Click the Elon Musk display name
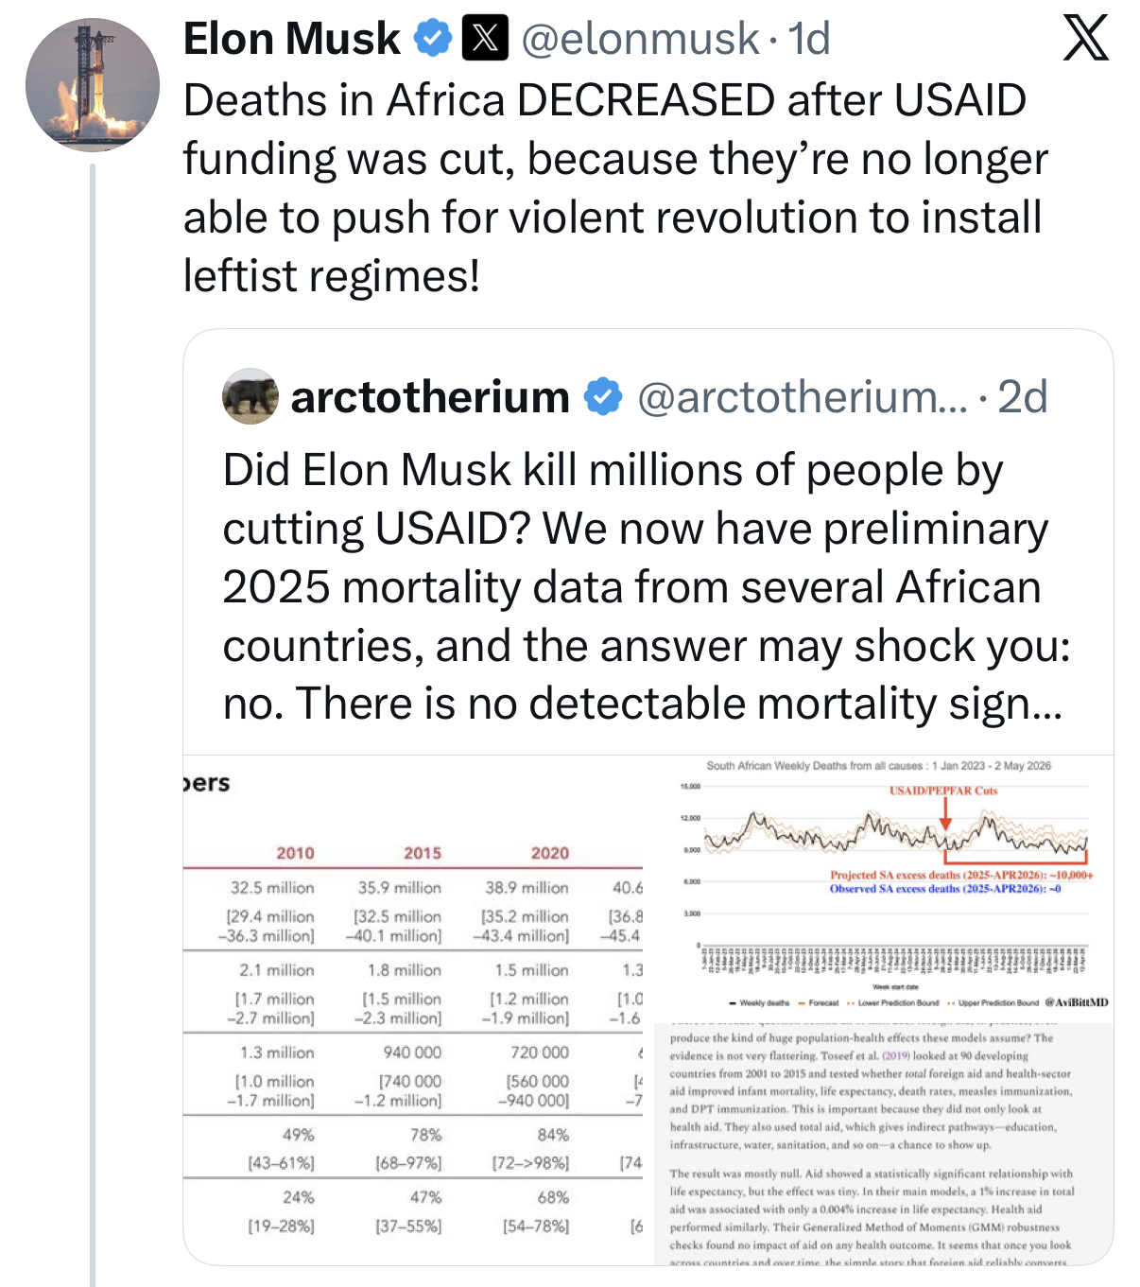Viewport: 1140px width, 1287px height. 292,39
